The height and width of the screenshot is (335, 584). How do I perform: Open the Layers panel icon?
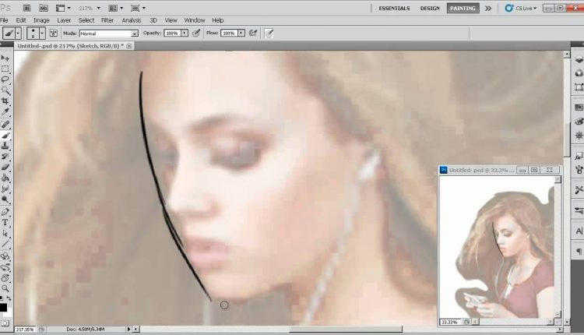coord(579,59)
